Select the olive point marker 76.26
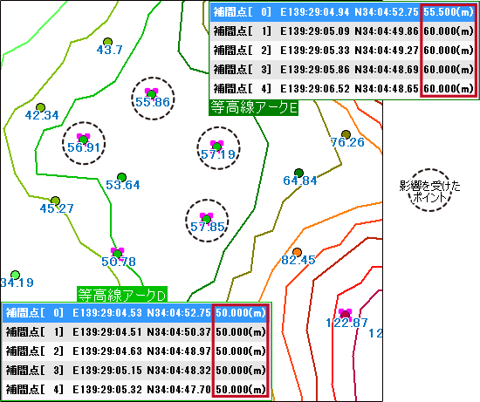Image resolution: width=480 pixels, height=402 pixels. (346, 134)
